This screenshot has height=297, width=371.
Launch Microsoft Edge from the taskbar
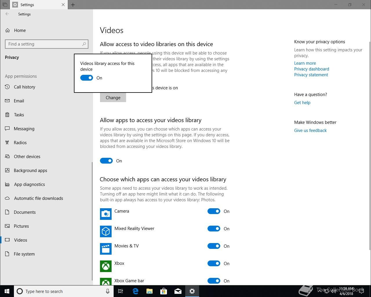(x=135, y=291)
